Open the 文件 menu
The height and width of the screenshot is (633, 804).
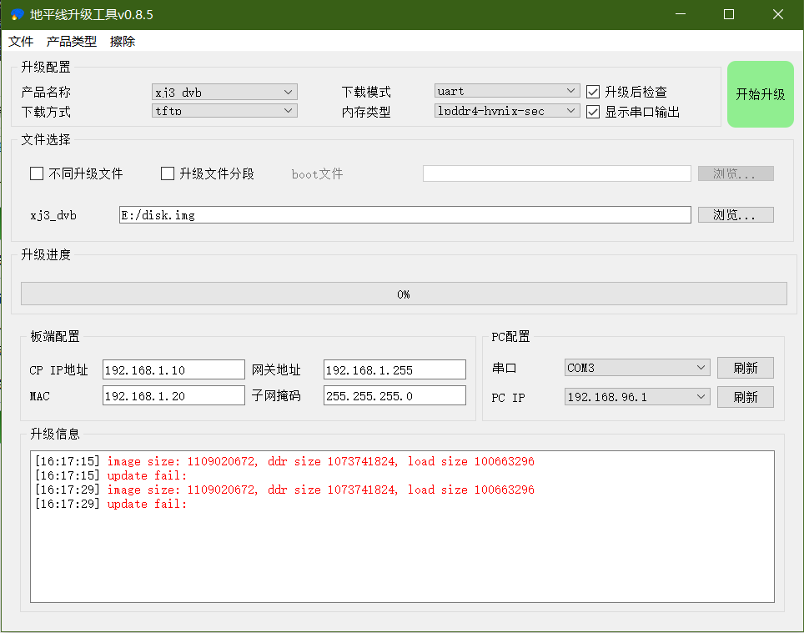click(x=21, y=41)
